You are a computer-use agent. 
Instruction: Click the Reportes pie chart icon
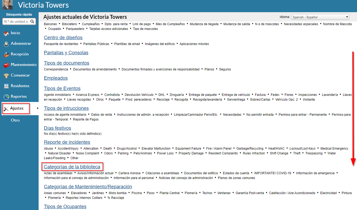(x=6, y=97)
